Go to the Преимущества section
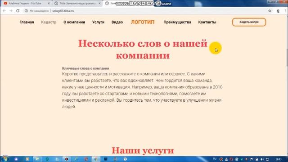288x162 pixels. [177, 22]
